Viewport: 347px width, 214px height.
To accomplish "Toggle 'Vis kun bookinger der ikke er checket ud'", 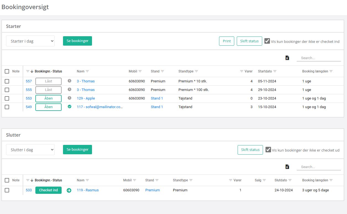I will point(268,150).
